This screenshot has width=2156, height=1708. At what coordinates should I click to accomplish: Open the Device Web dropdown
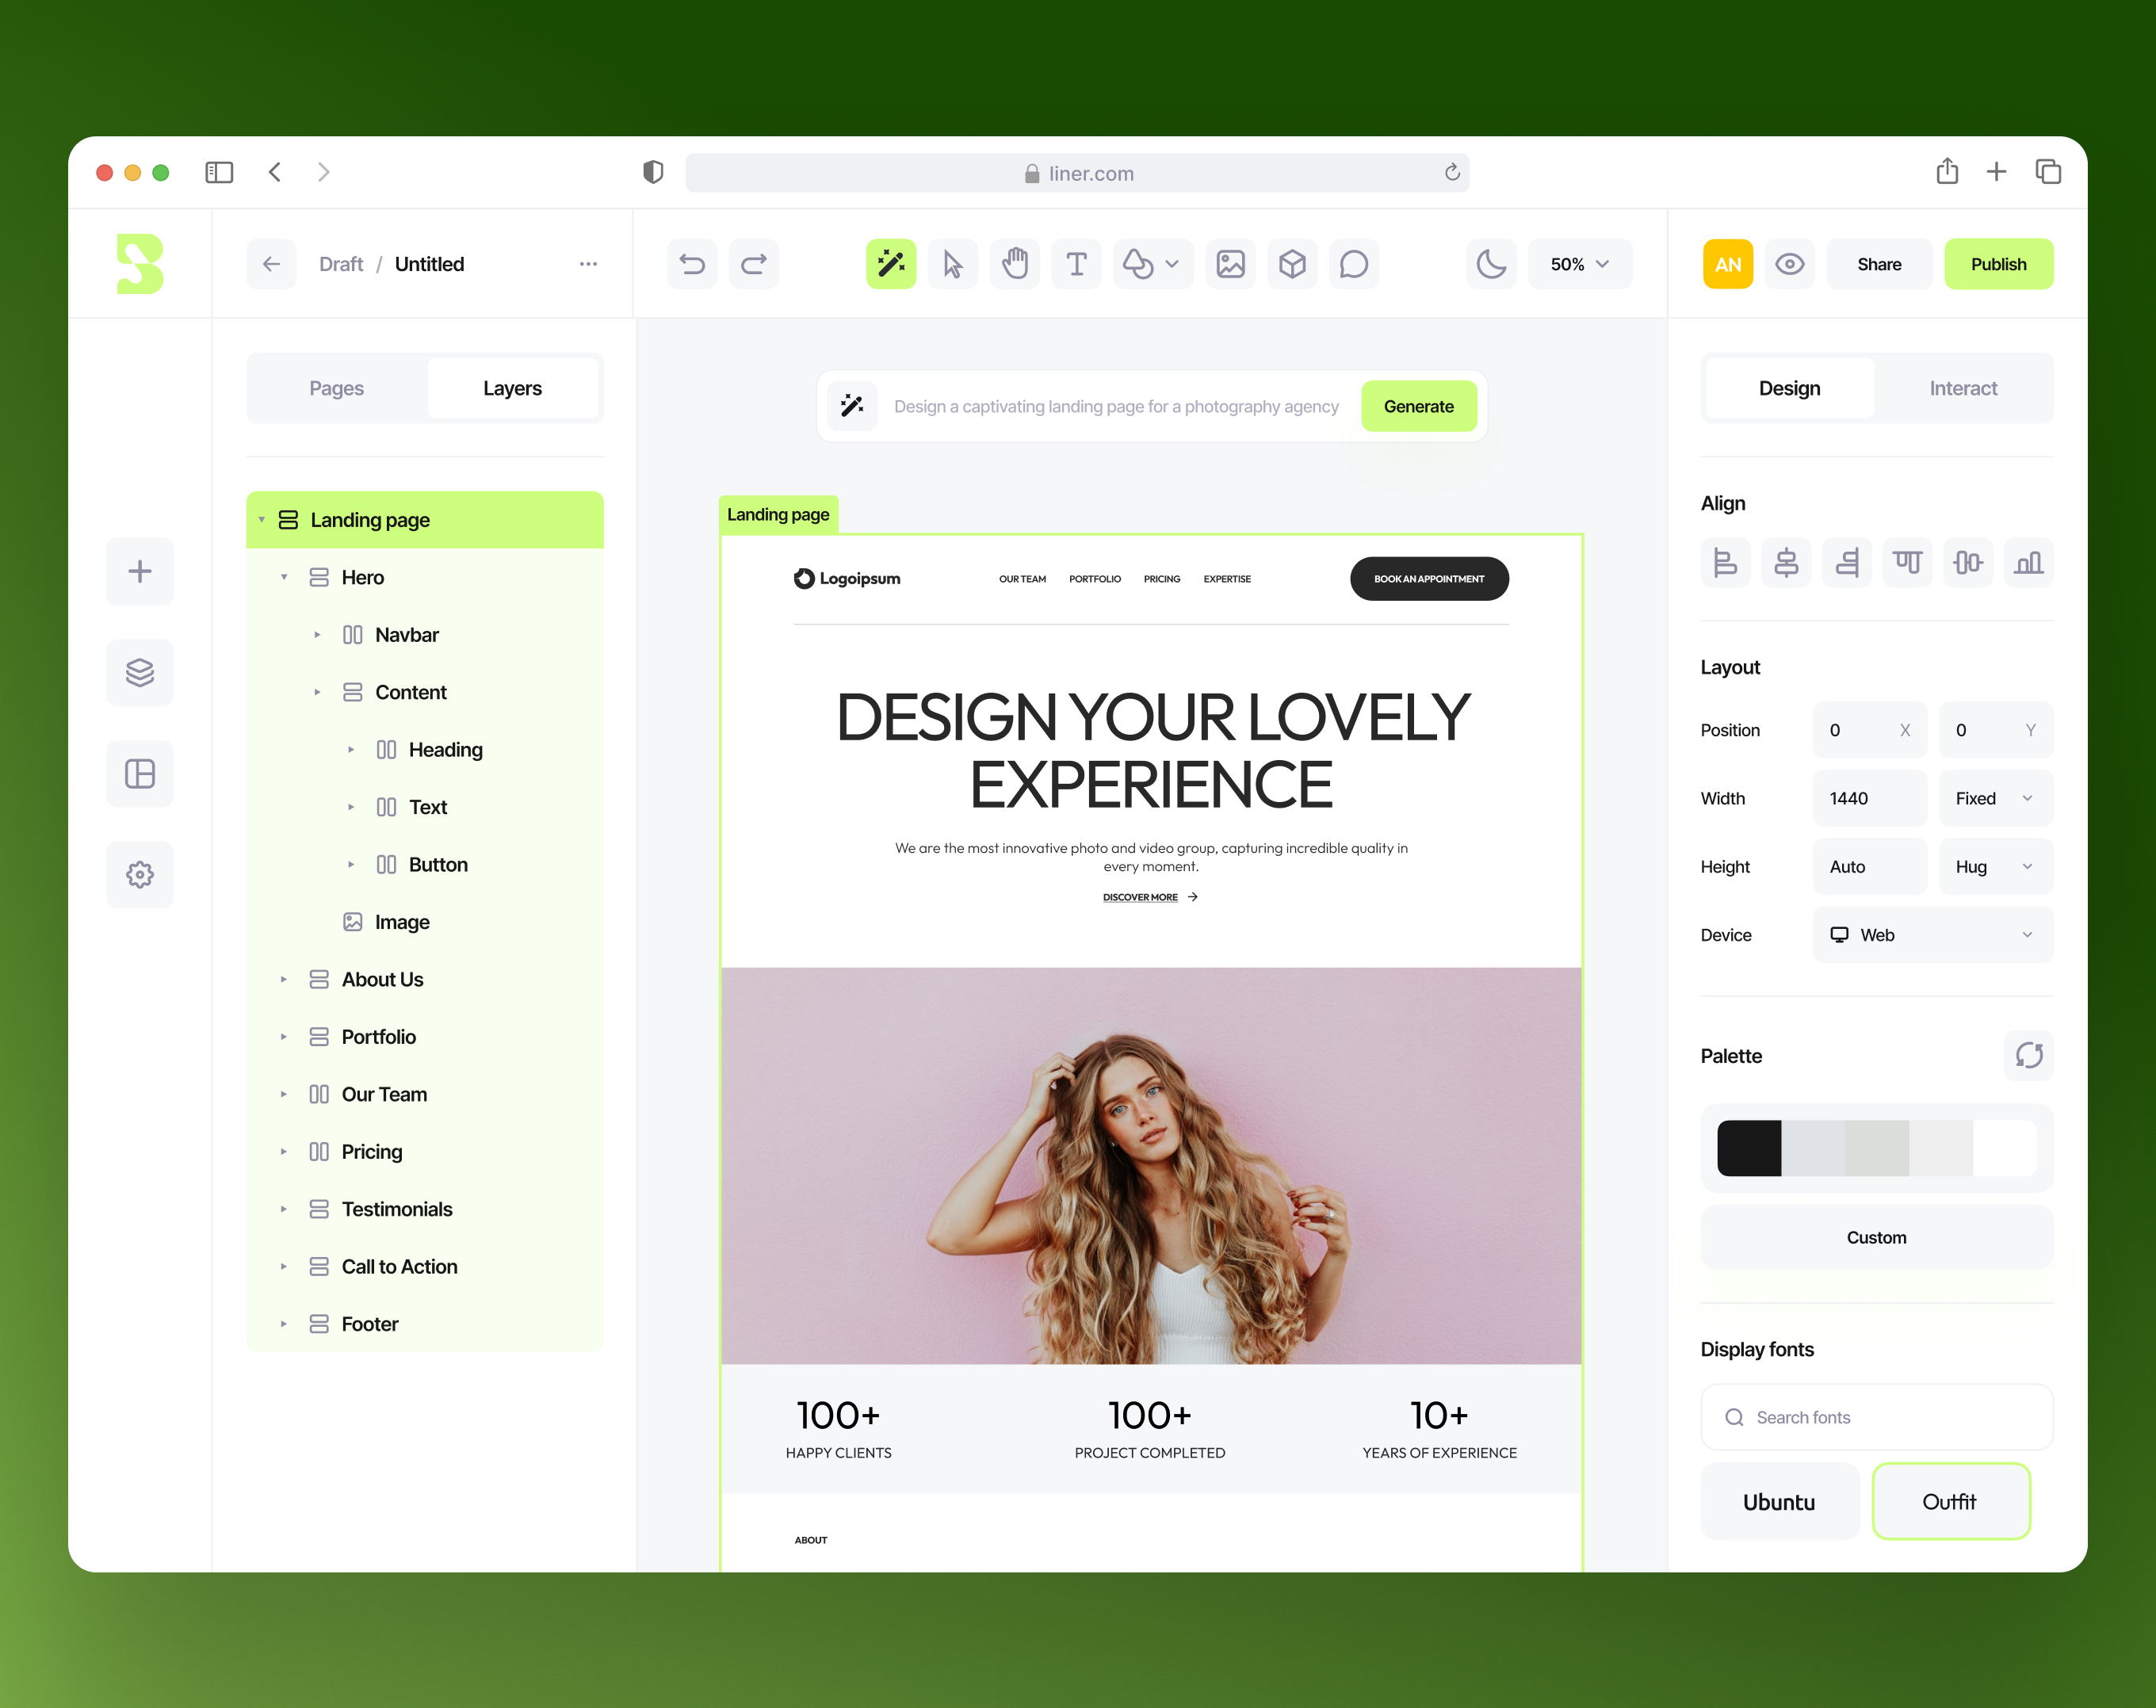(1932, 935)
